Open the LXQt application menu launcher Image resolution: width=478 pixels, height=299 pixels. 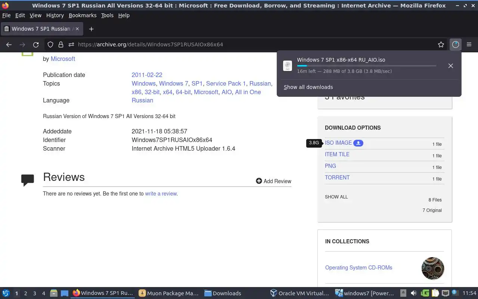(x=6, y=293)
